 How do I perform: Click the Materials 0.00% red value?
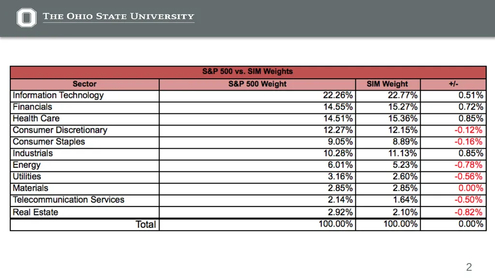point(471,188)
